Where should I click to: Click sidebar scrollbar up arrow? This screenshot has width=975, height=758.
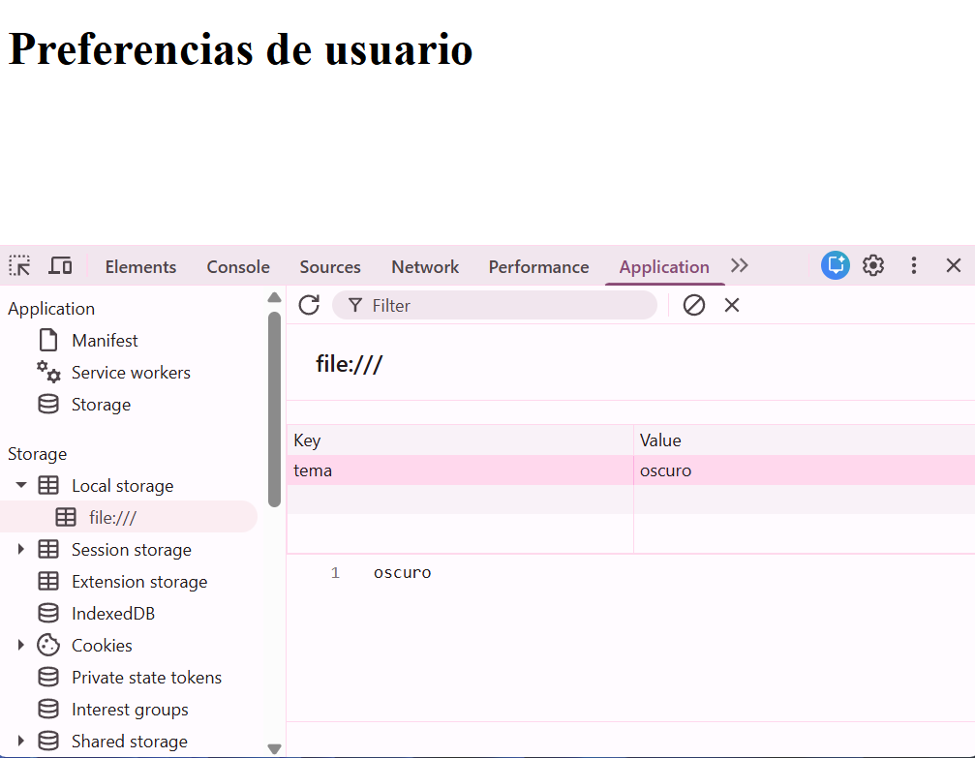coord(274,297)
